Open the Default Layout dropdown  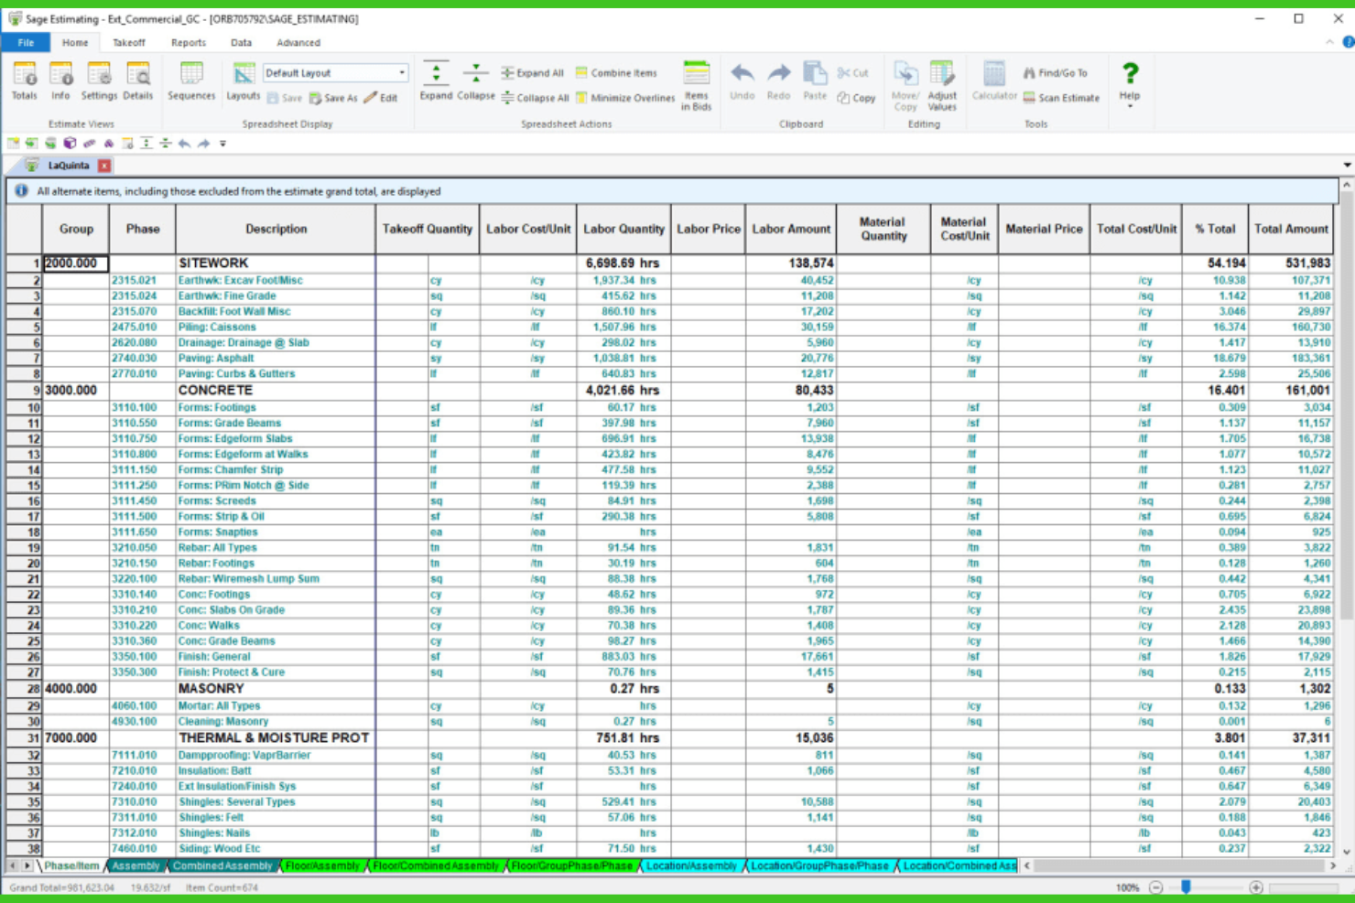coord(402,73)
